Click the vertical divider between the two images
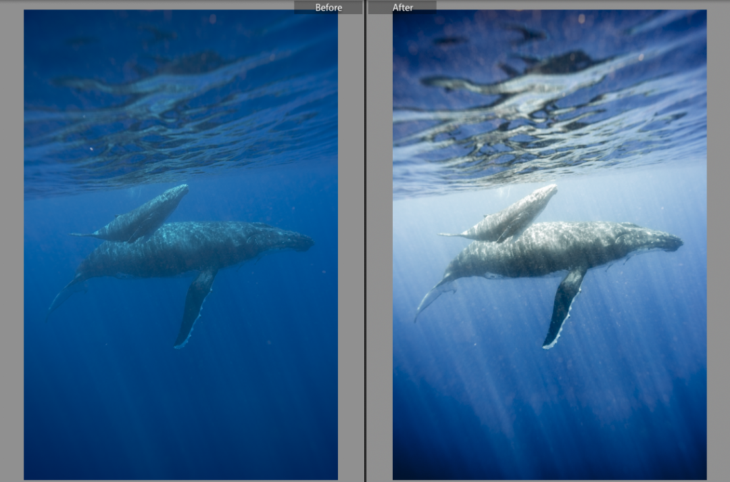 (364, 243)
